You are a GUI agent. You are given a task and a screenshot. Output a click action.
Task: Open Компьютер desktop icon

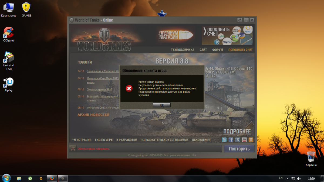pos(9,10)
